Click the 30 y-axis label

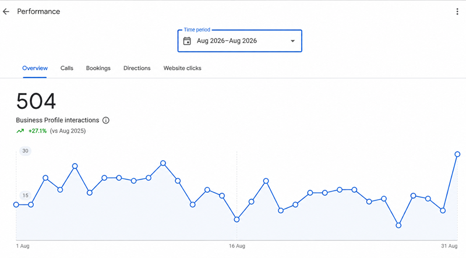pos(25,151)
